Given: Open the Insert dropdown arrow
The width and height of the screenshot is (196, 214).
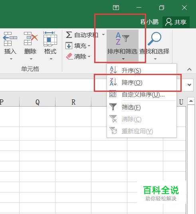Looking at the screenshot, I should [x=11, y=59].
